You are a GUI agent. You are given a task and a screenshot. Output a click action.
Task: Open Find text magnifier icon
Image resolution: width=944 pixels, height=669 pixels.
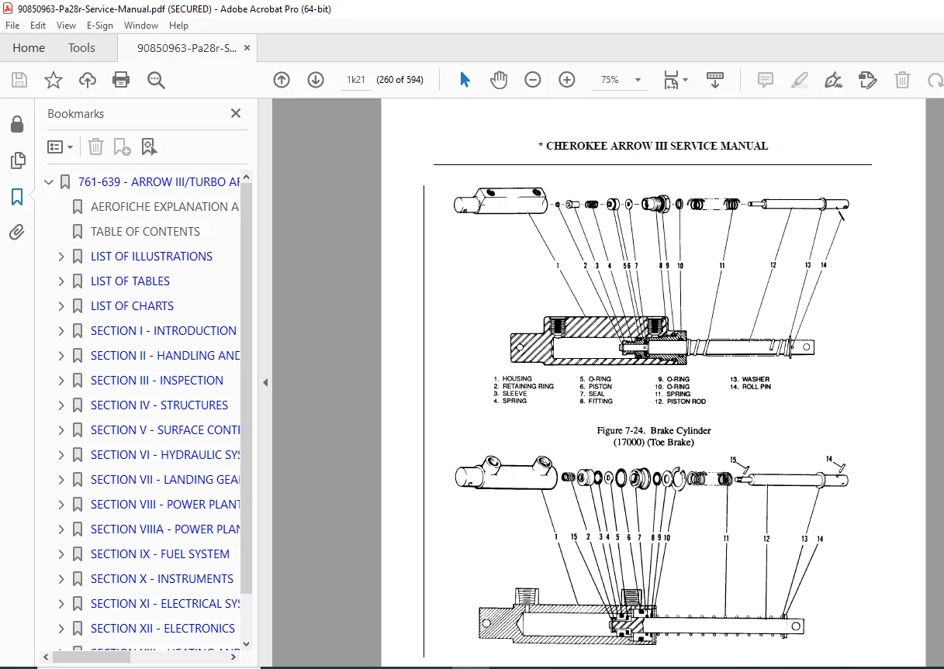157,80
